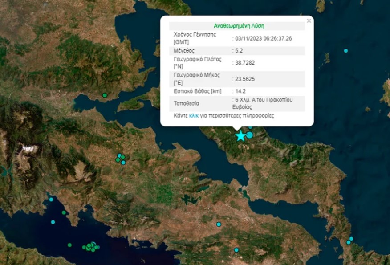Image resolution: width=390 pixels, height=265 pixels.
Task: Select the isolated green dot in the southwestern gulf
Action: click(69, 245)
